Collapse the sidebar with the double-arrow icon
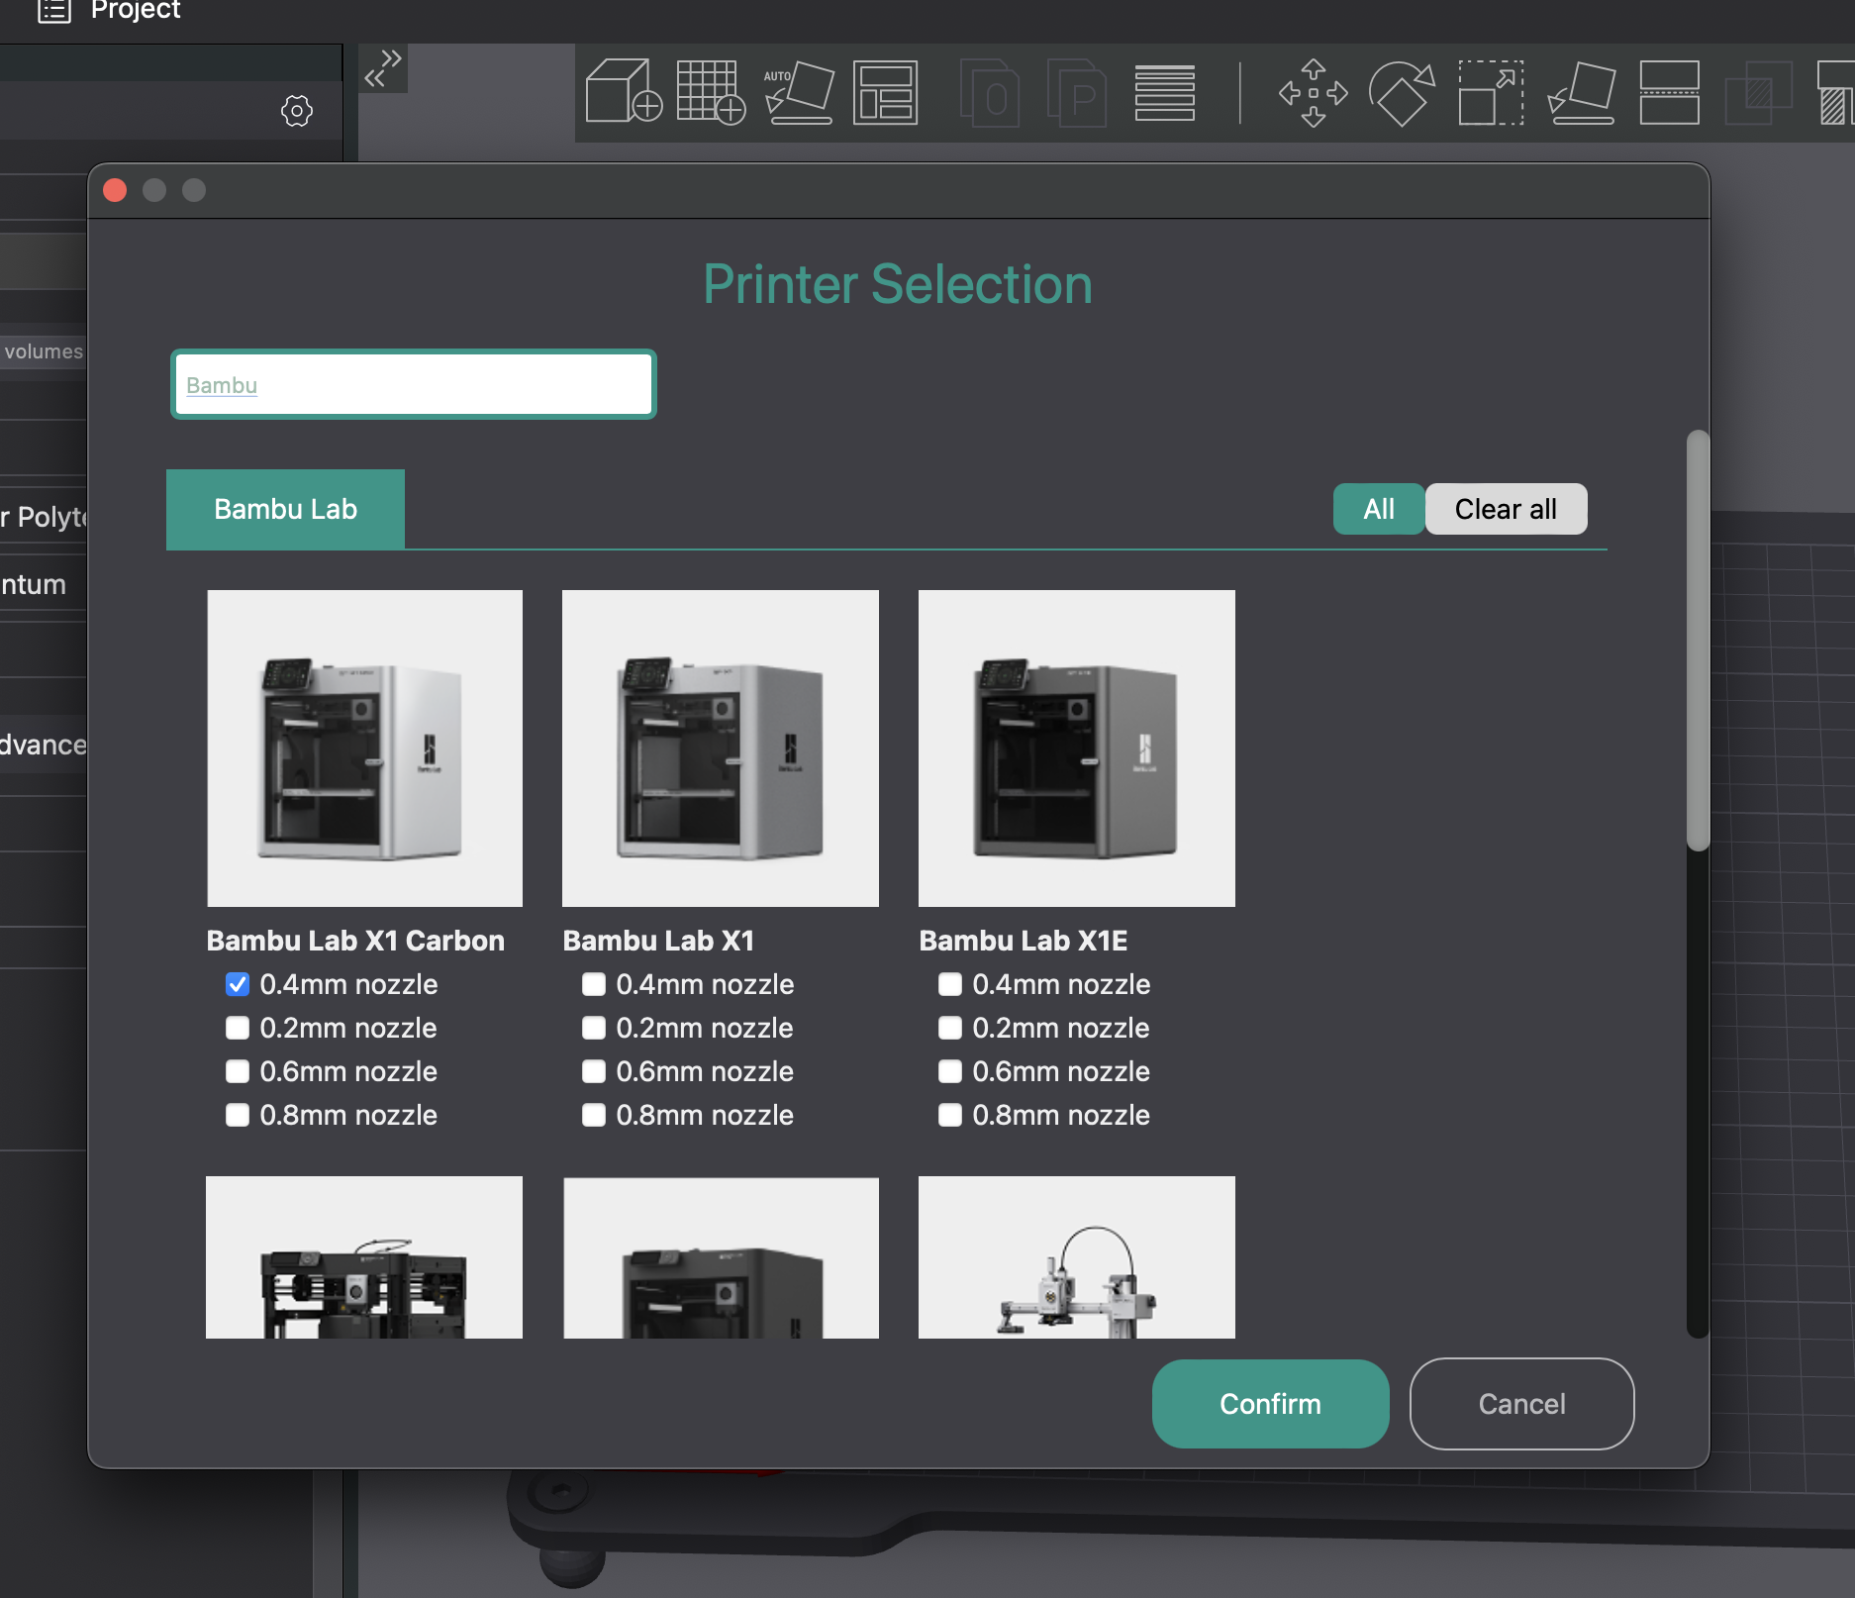This screenshot has height=1598, width=1855. click(x=383, y=68)
